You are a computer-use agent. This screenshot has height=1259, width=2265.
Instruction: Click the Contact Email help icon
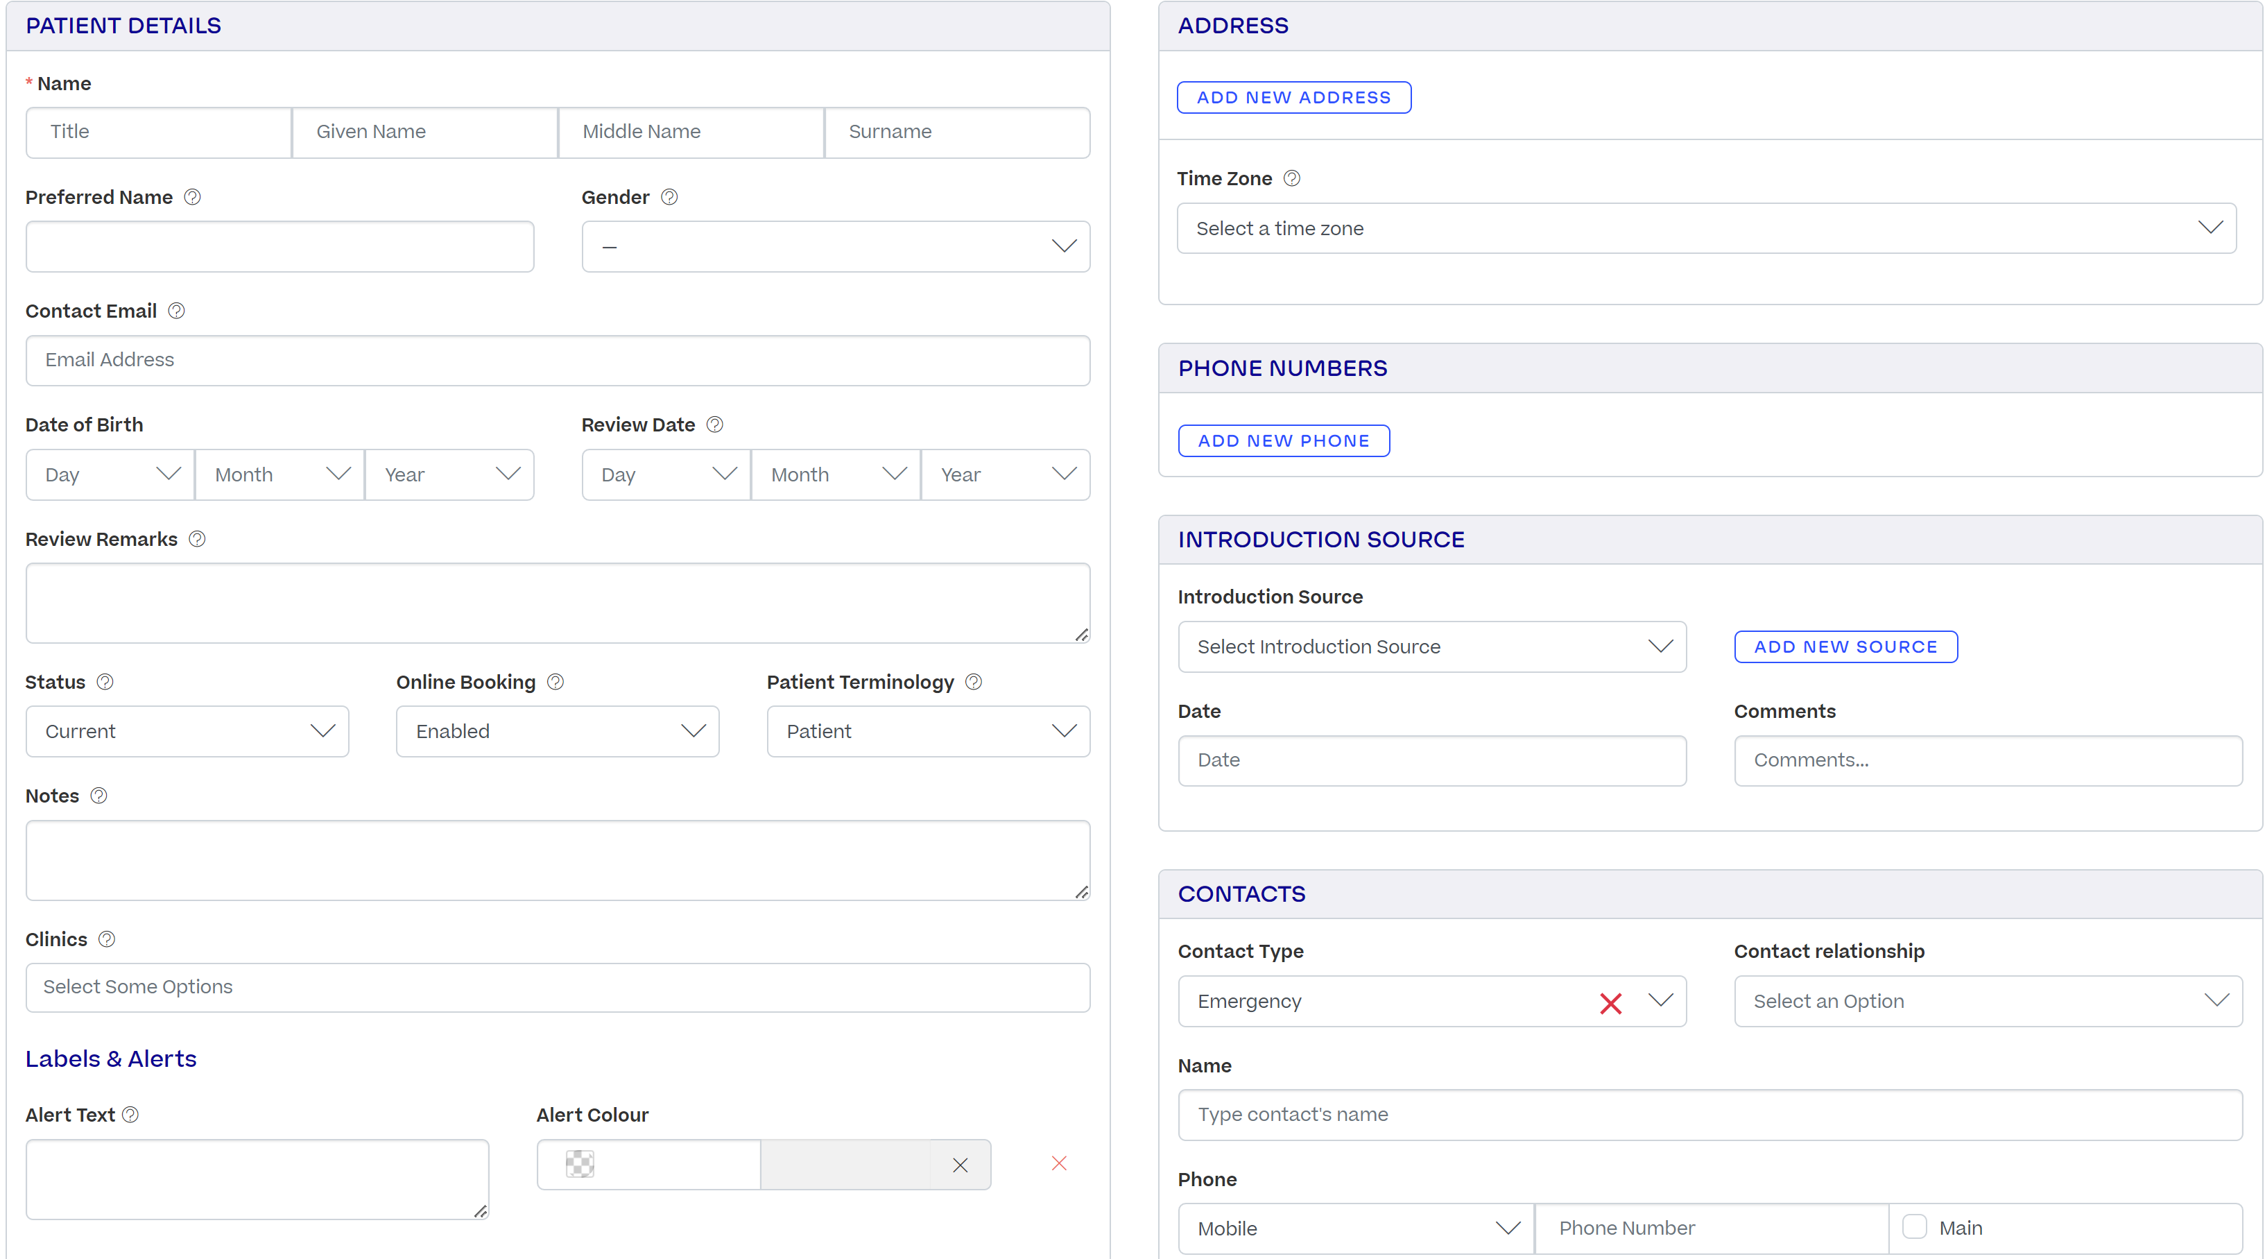(x=176, y=311)
